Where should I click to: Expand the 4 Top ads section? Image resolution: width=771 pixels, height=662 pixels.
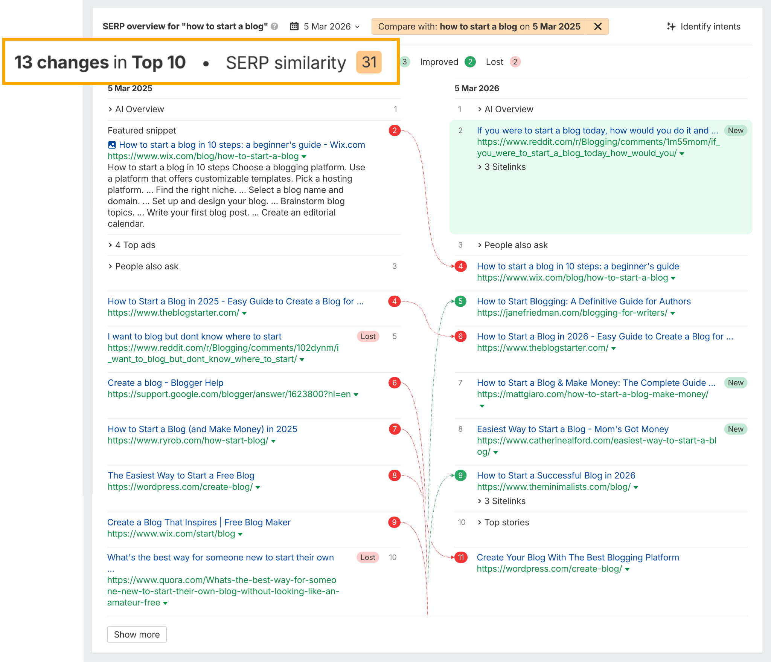pos(134,245)
